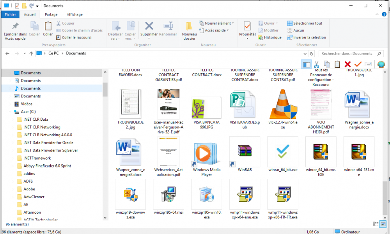Image resolution: width=390 pixels, height=234 pixels.
Task: Click Inverser la sélection button
Action: [x=306, y=37]
